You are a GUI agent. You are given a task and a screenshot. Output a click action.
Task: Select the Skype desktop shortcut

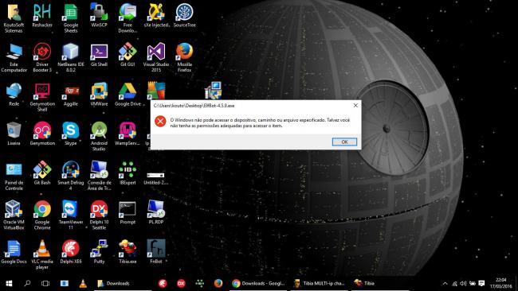pyautogui.click(x=71, y=134)
